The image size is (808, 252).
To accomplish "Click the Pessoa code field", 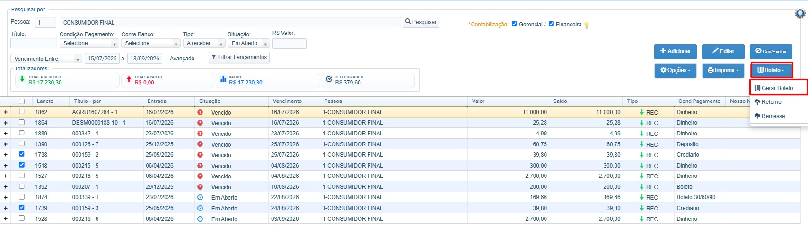I will [x=45, y=22].
